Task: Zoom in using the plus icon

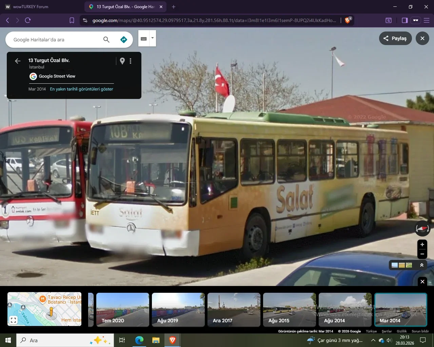Action: (x=422, y=244)
